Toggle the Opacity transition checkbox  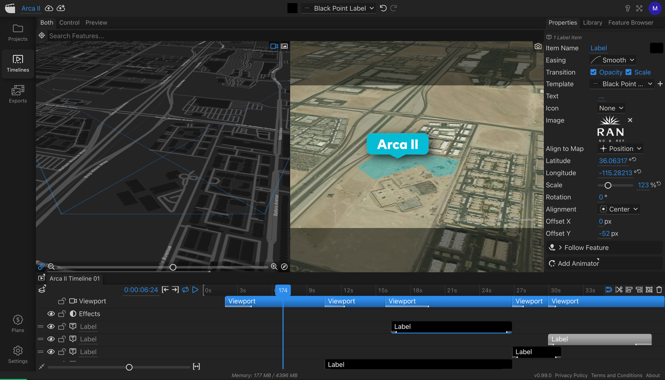click(x=593, y=72)
